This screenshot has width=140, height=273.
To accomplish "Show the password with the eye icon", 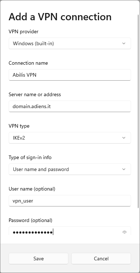I will tap(125, 232).
